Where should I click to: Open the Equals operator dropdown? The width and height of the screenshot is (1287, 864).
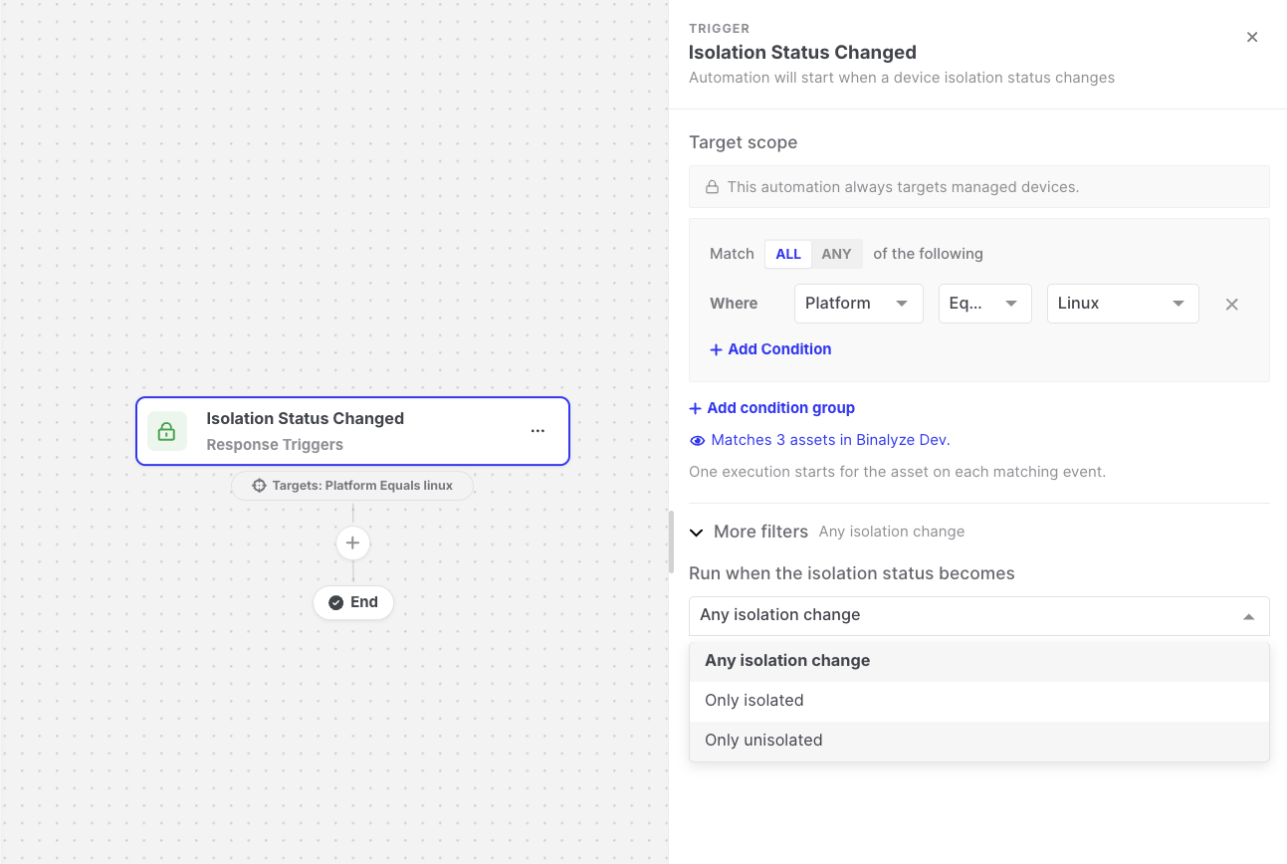[984, 304]
